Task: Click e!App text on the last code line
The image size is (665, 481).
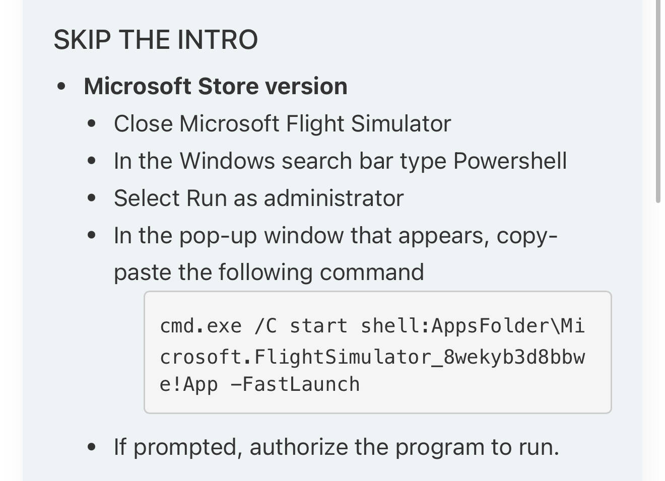Action: click(189, 384)
